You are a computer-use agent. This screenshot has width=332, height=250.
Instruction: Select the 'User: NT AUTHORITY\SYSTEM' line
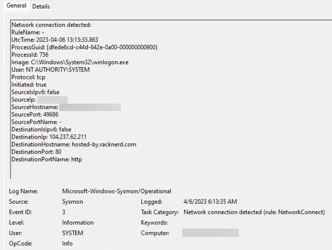(x=50, y=69)
